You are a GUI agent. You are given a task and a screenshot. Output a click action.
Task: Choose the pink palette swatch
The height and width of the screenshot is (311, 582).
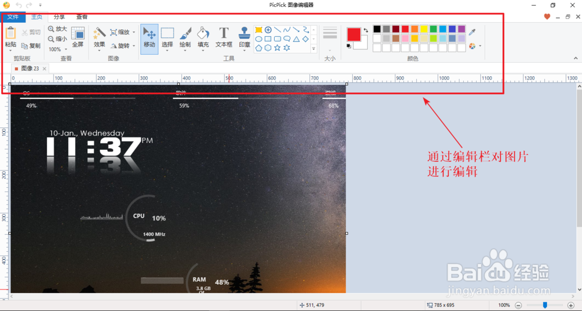(405, 38)
